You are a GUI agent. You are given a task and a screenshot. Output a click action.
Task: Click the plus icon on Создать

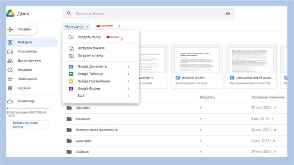coord(10,29)
